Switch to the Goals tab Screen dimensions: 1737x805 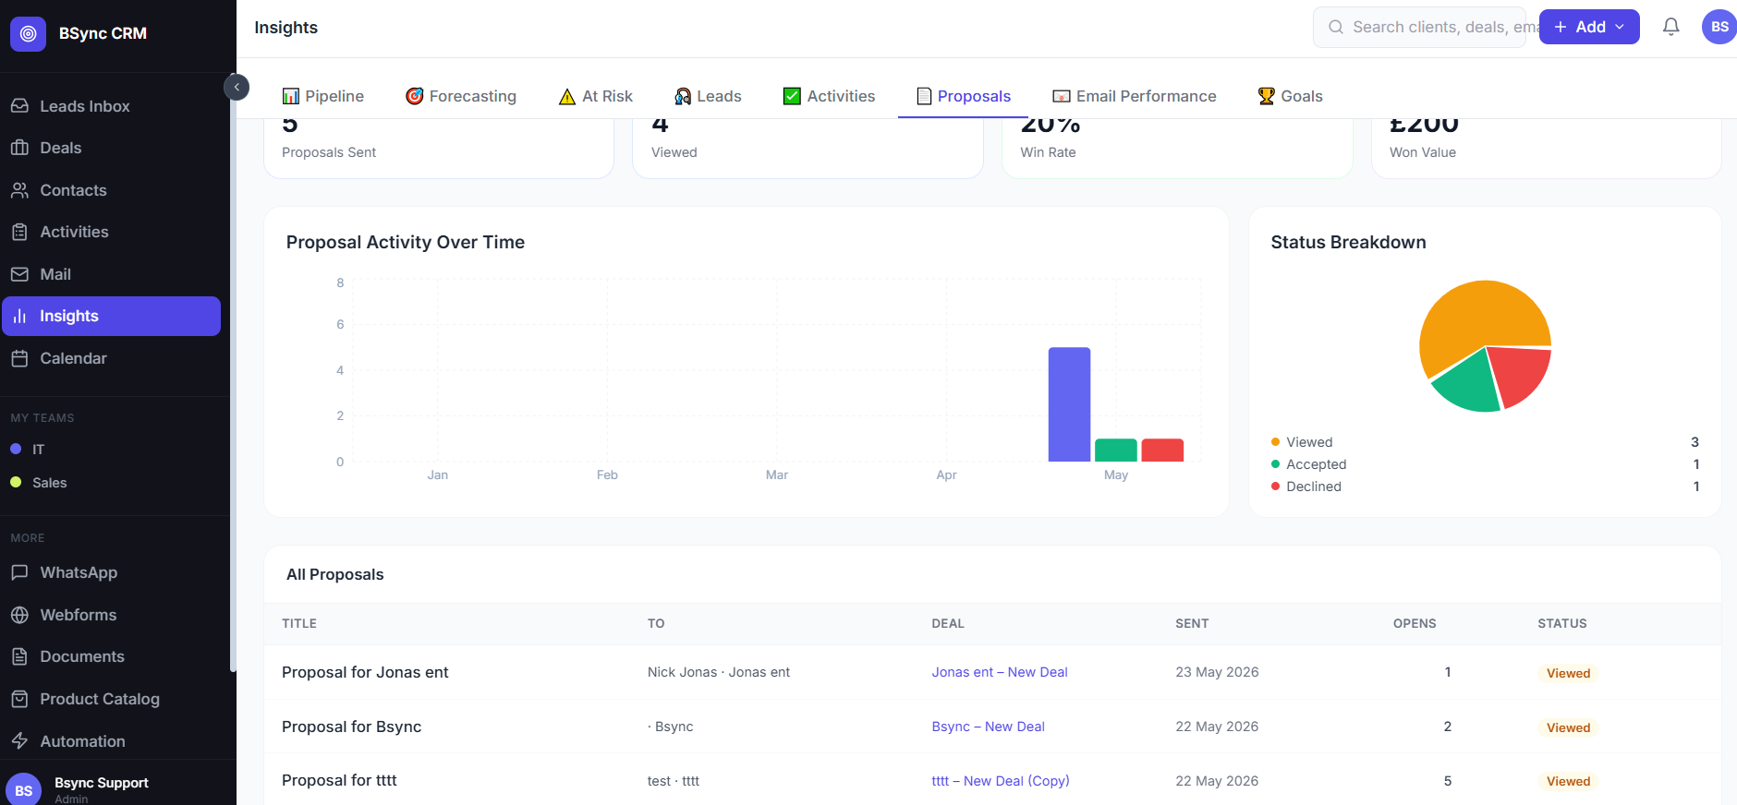(x=1290, y=96)
